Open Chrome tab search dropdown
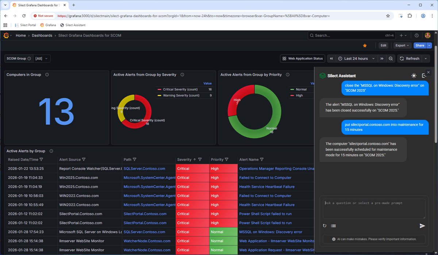Image resolution: width=438 pixels, height=255 pixels. click(x=5, y=5)
